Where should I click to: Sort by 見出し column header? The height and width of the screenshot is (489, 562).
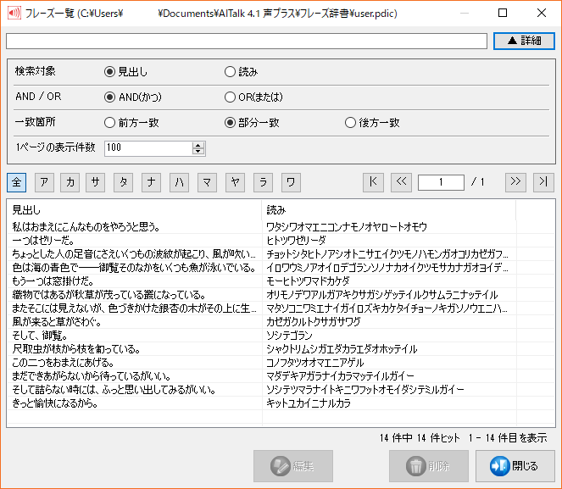tap(135, 210)
